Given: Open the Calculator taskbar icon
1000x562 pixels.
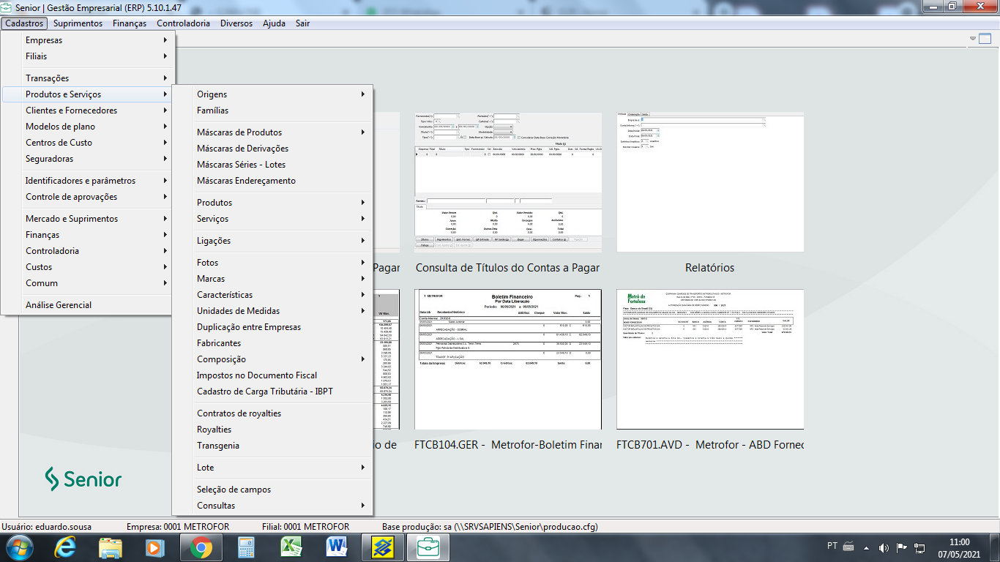Looking at the screenshot, I should click(x=245, y=546).
